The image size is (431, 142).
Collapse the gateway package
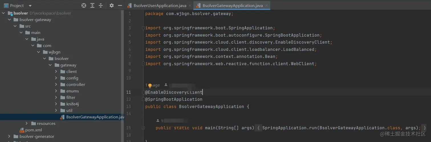(50, 65)
